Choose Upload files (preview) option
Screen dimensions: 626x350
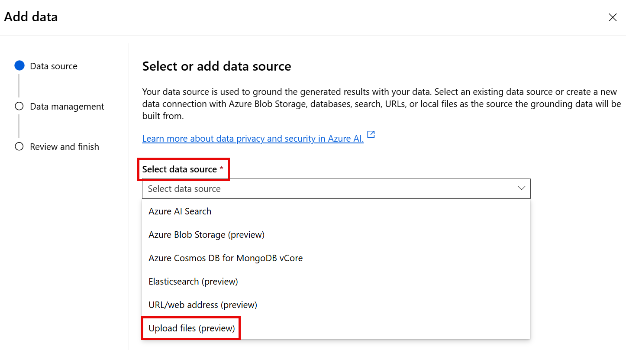click(x=336, y=328)
